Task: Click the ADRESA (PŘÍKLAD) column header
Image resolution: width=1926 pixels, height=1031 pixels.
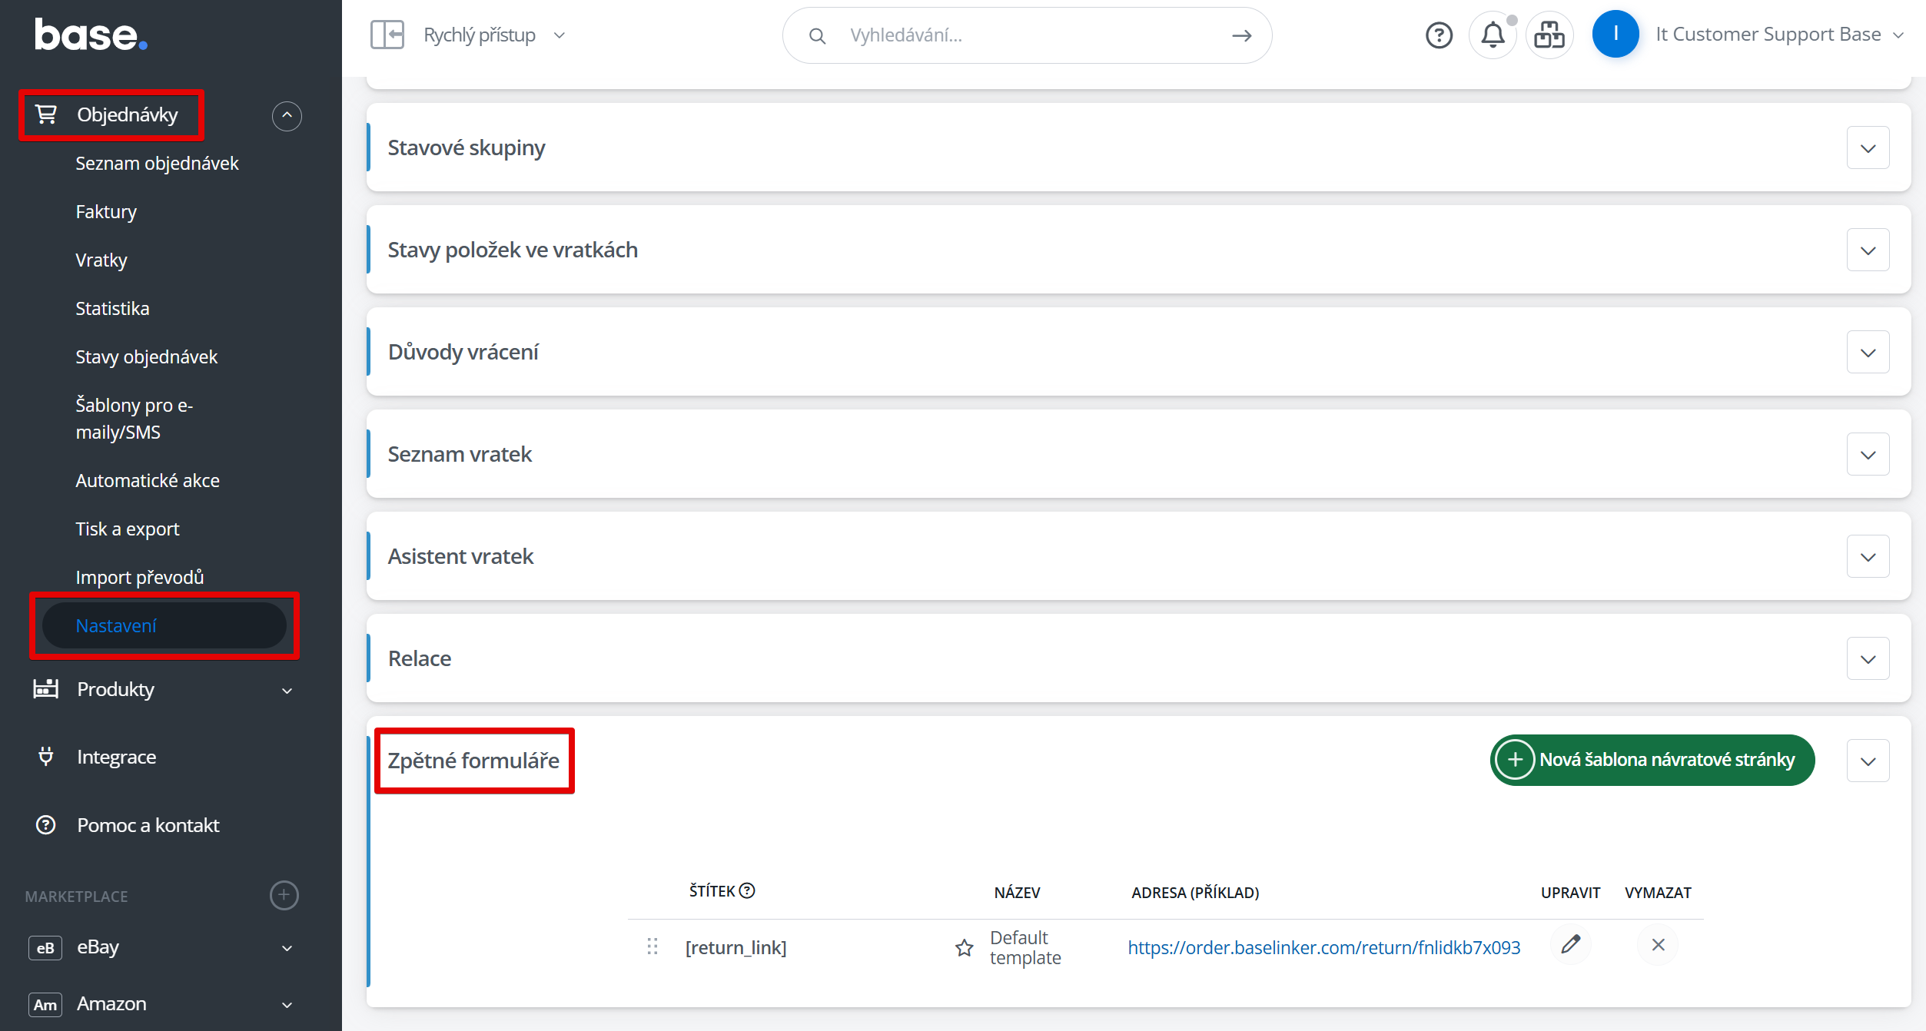Action: pyautogui.click(x=1195, y=893)
